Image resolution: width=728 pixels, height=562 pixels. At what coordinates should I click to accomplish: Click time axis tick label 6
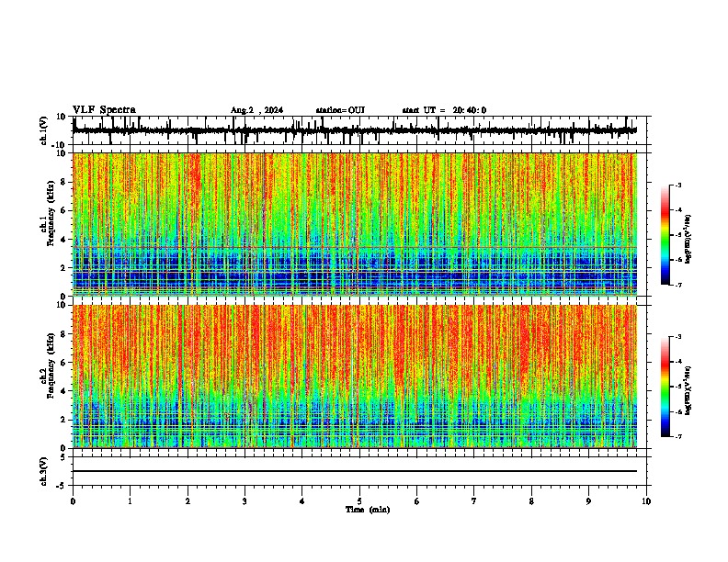[x=417, y=501]
